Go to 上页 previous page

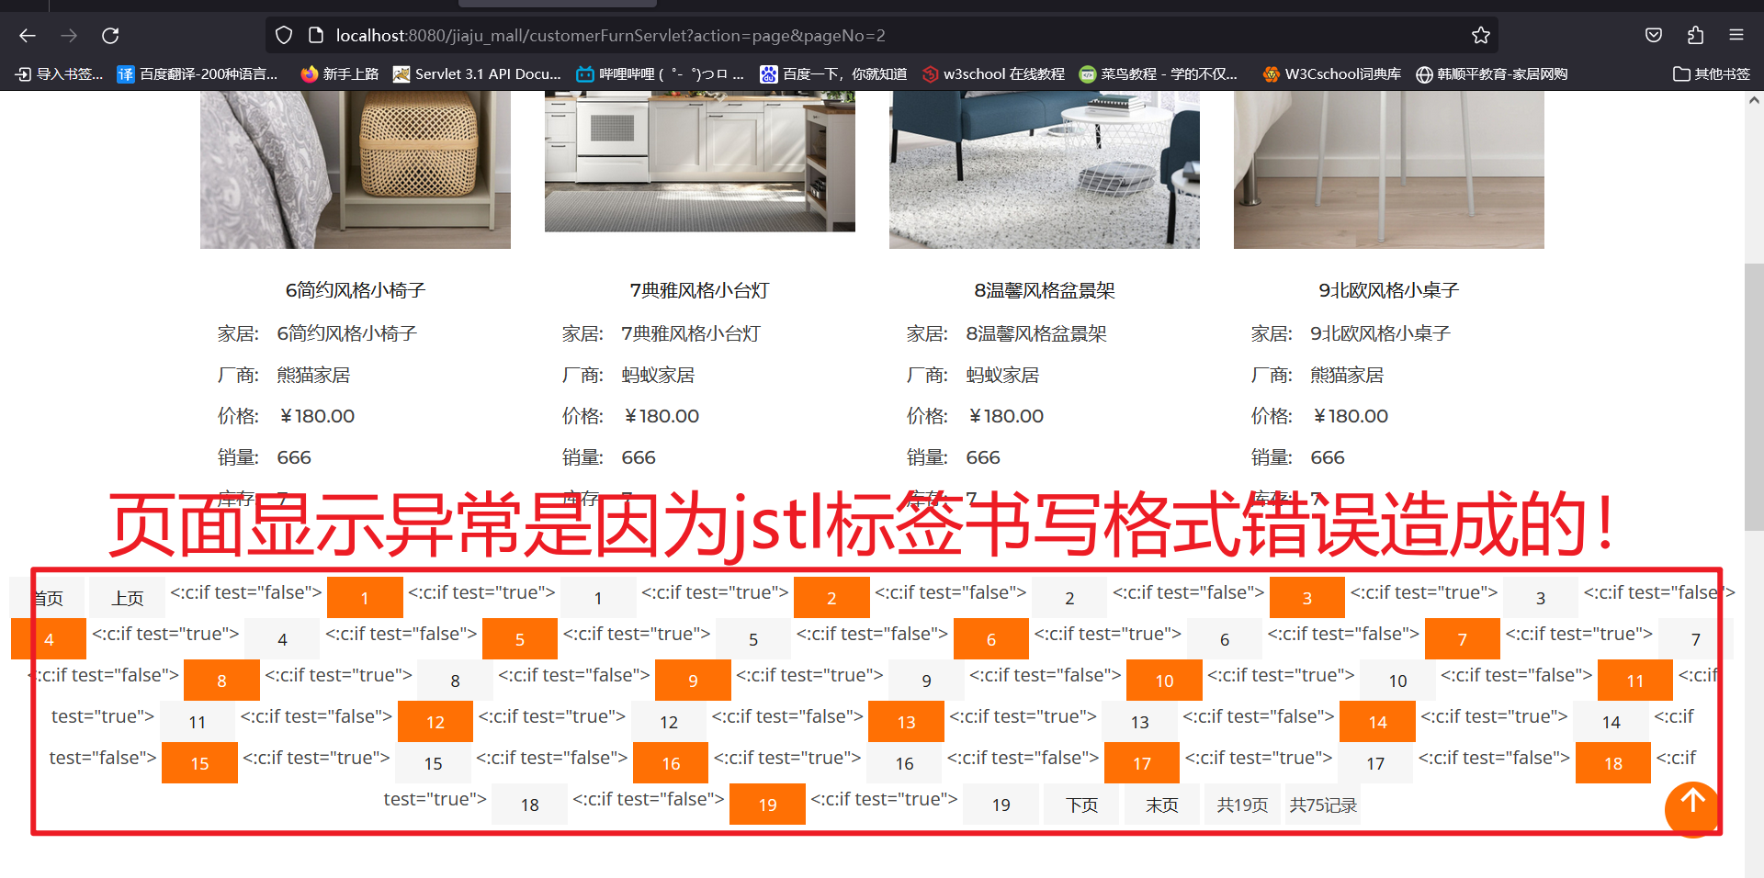click(x=128, y=598)
